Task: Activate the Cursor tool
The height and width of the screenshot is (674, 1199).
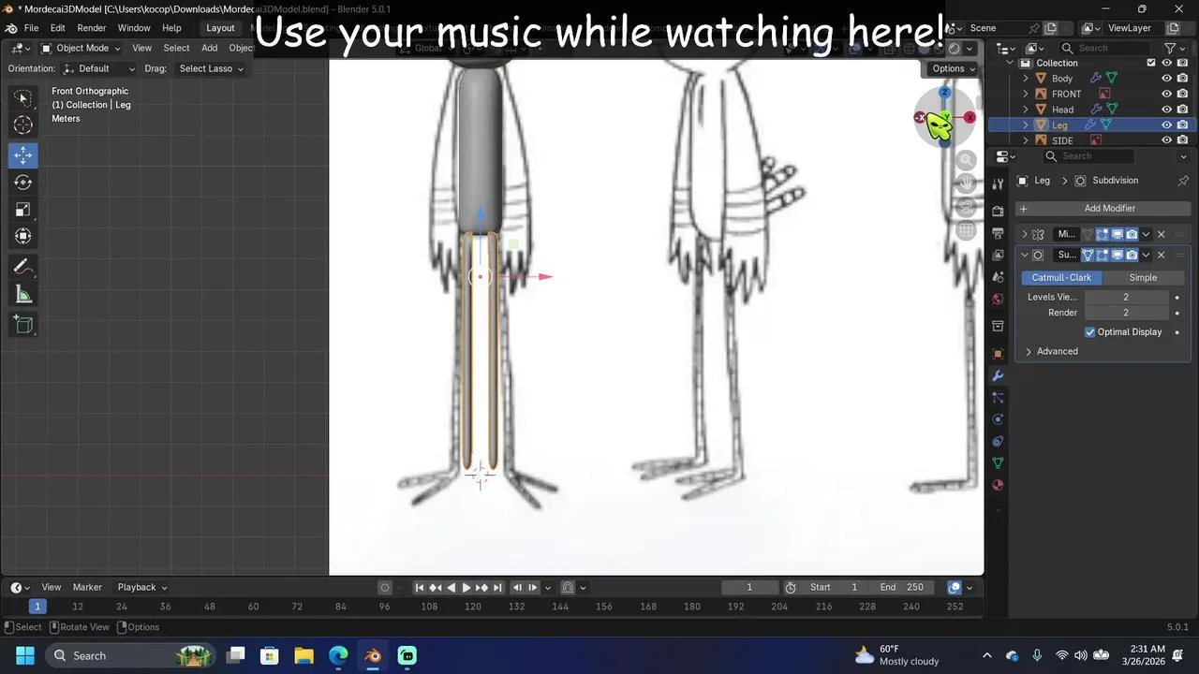Action: pos(23,125)
